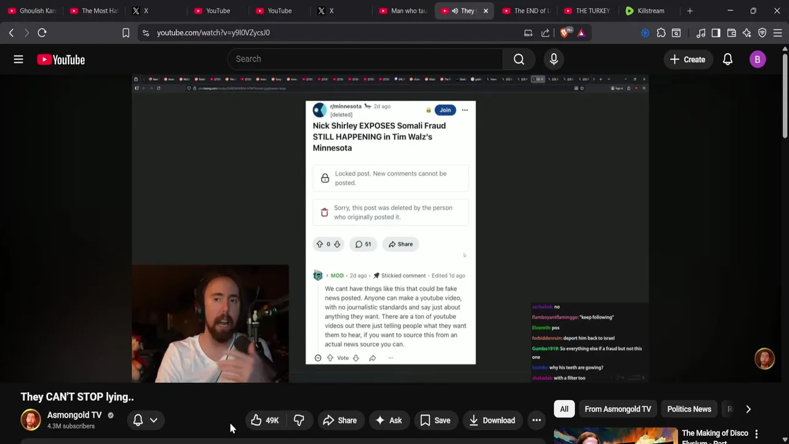Download the video

click(492, 420)
